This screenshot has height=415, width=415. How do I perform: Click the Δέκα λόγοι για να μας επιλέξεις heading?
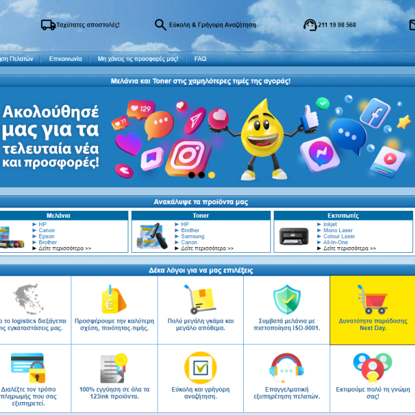(201, 270)
